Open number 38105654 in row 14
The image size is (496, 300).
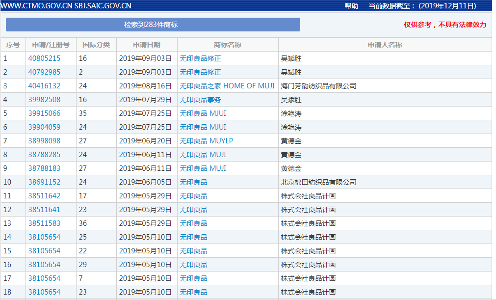click(44, 237)
